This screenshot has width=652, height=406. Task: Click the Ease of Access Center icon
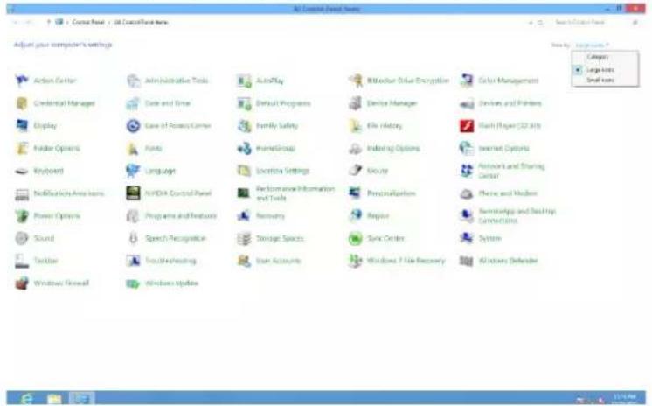pyautogui.click(x=133, y=125)
